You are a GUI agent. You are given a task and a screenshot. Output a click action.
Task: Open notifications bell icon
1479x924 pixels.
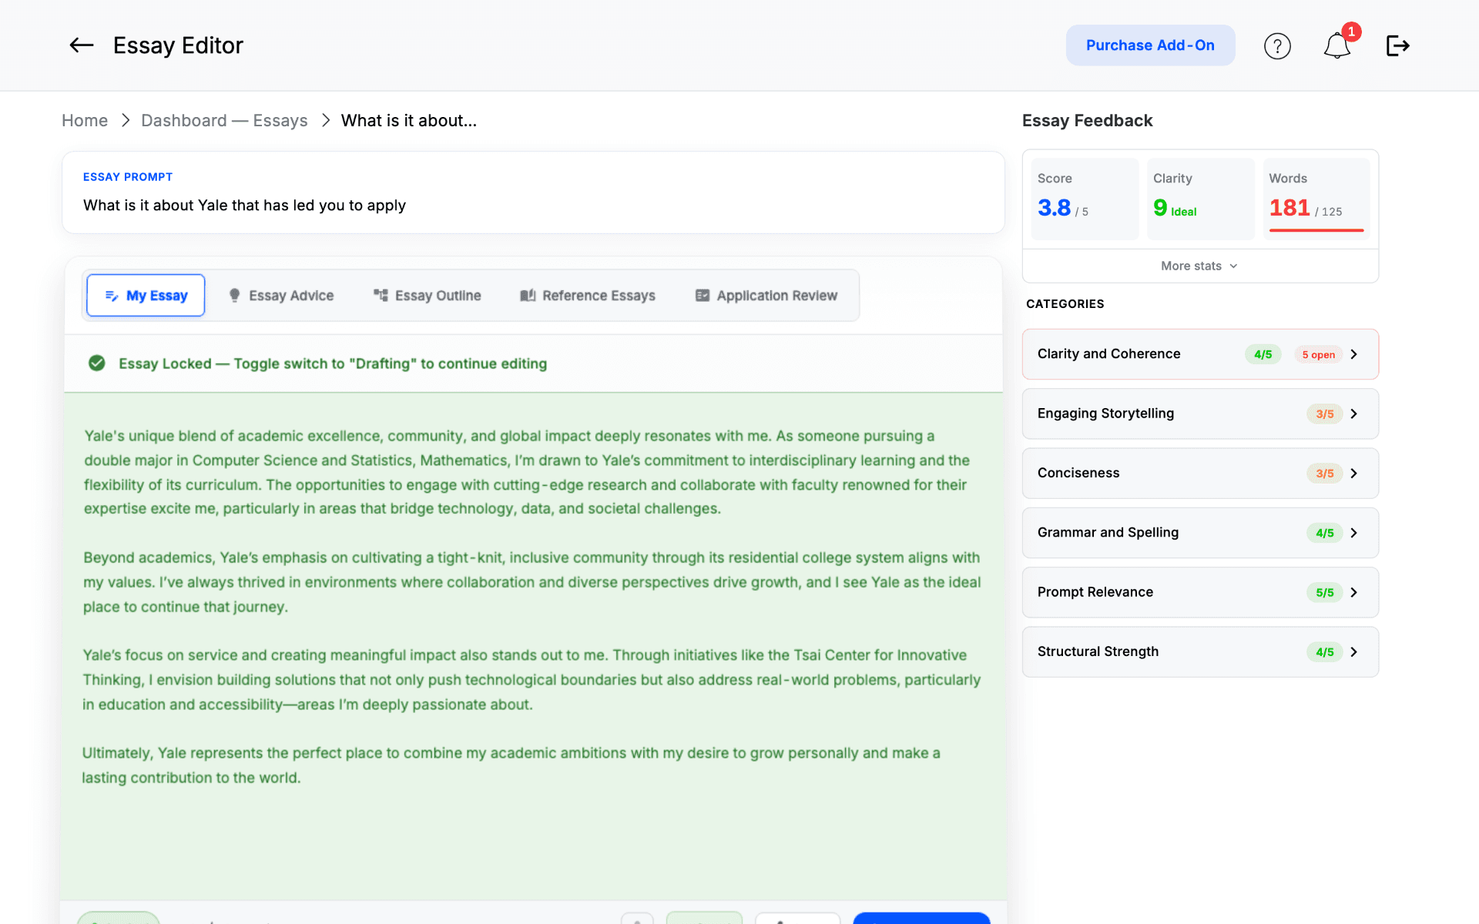click(x=1337, y=46)
